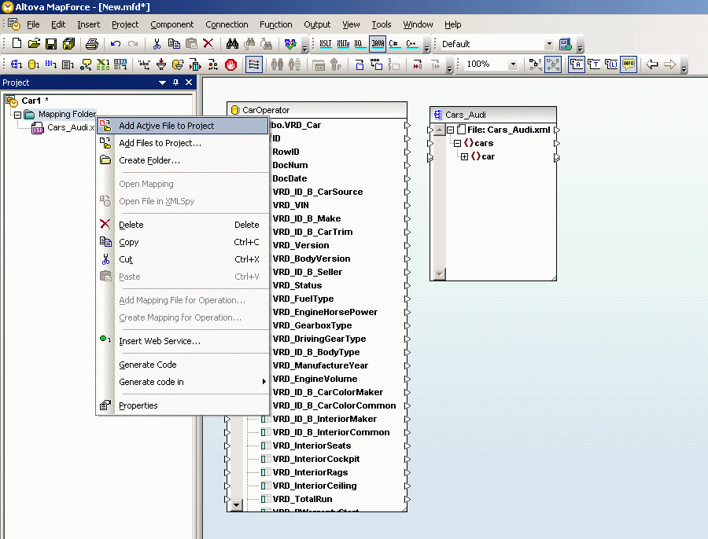Click the New mapping file icon
708x539 pixels.
[17, 43]
